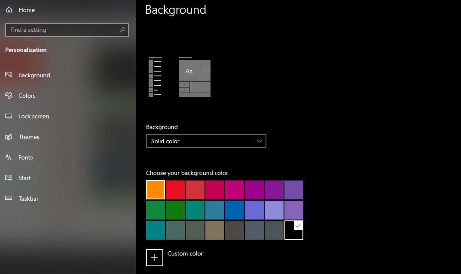The width and height of the screenshot is (461, 274).
Task: Add a custom color with plus button
Action: (x=155, y=258)
